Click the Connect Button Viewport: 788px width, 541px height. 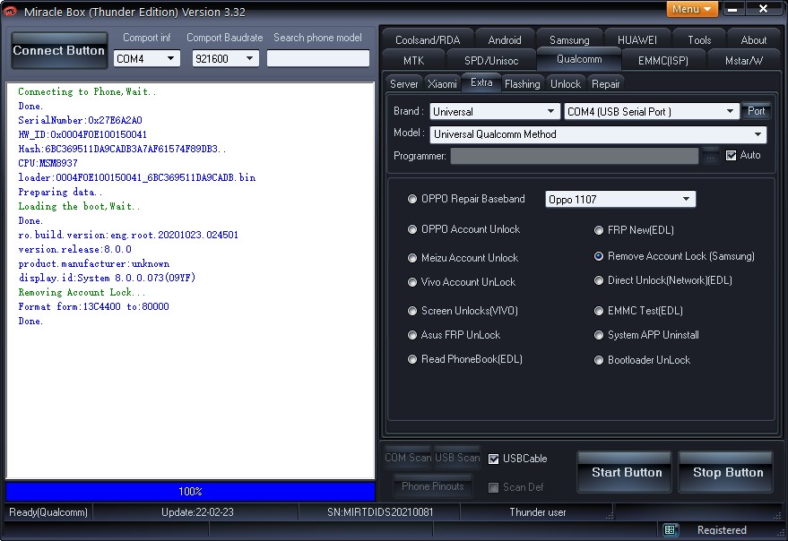[x=59, y=50]
